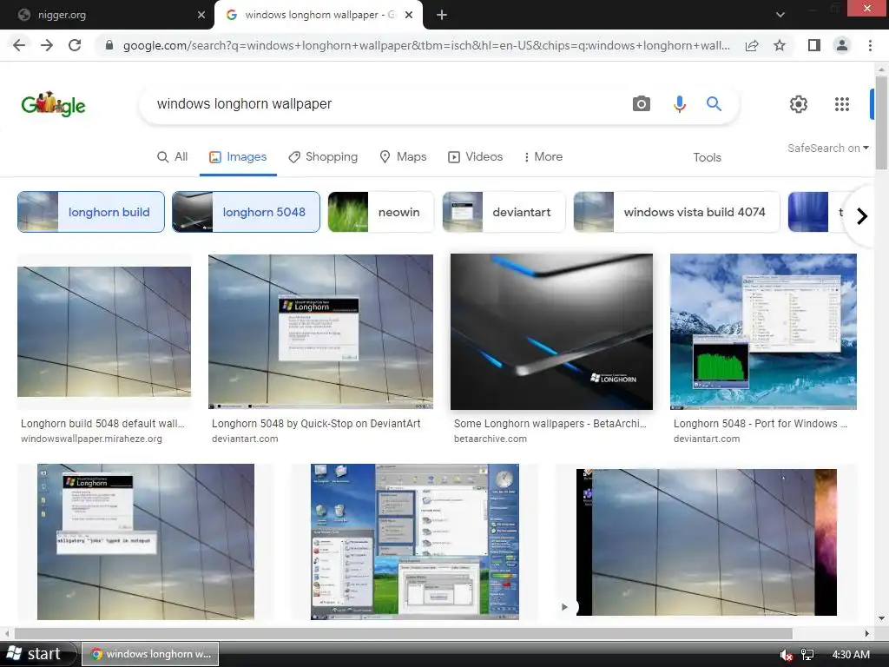889x667 pixels.
Task: Open the black Longhorn wallpaper thumbnail
Action: (551, 332)
